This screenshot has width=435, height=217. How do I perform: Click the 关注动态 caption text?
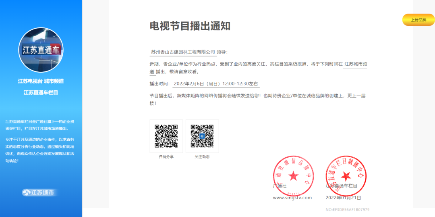click(202, 156)
